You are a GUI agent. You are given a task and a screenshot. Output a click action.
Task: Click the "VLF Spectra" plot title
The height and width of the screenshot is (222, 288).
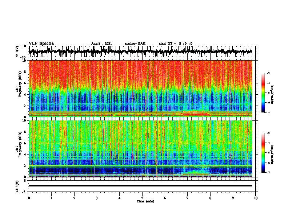(x=41, y=44)
